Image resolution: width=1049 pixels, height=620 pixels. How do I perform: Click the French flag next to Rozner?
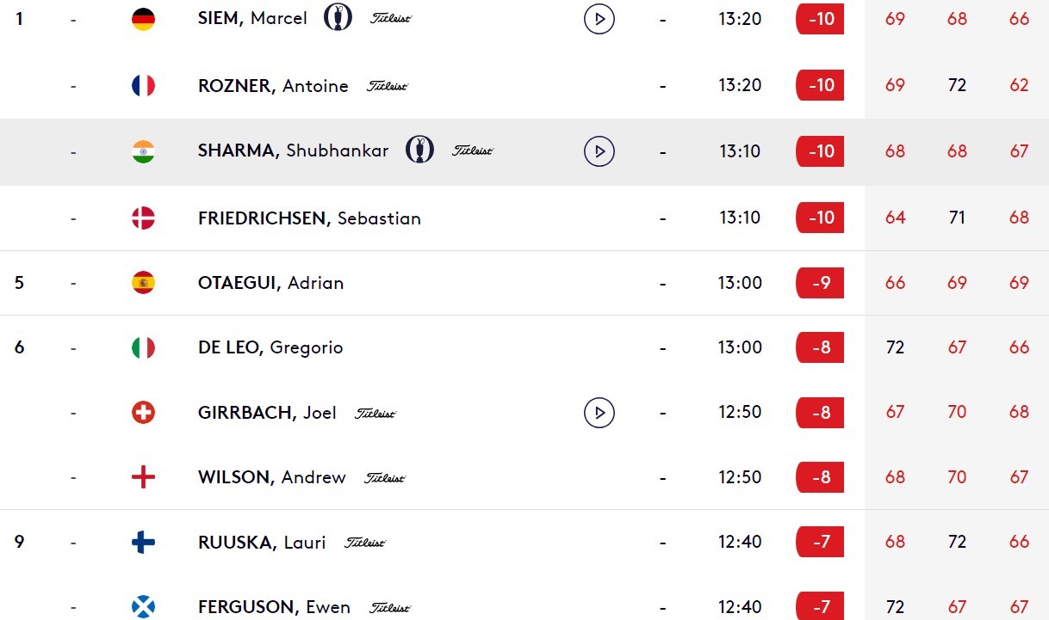pyautogui.click(x=143, y=85)
